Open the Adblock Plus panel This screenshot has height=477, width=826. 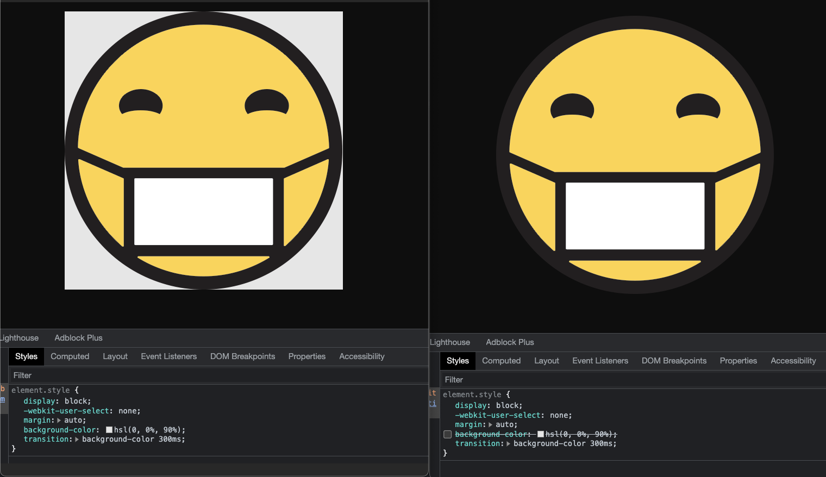(x=78, y=337)
